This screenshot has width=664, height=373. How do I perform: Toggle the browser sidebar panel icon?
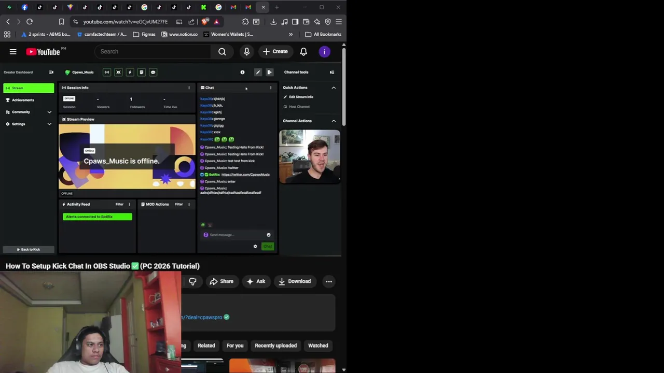click(x=295, y=22)
